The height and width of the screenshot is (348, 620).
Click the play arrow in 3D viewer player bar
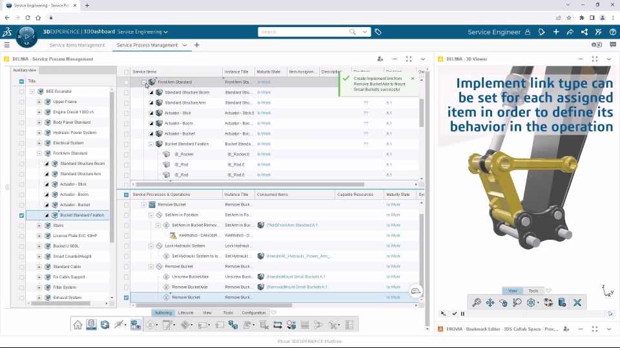point(610,314)
